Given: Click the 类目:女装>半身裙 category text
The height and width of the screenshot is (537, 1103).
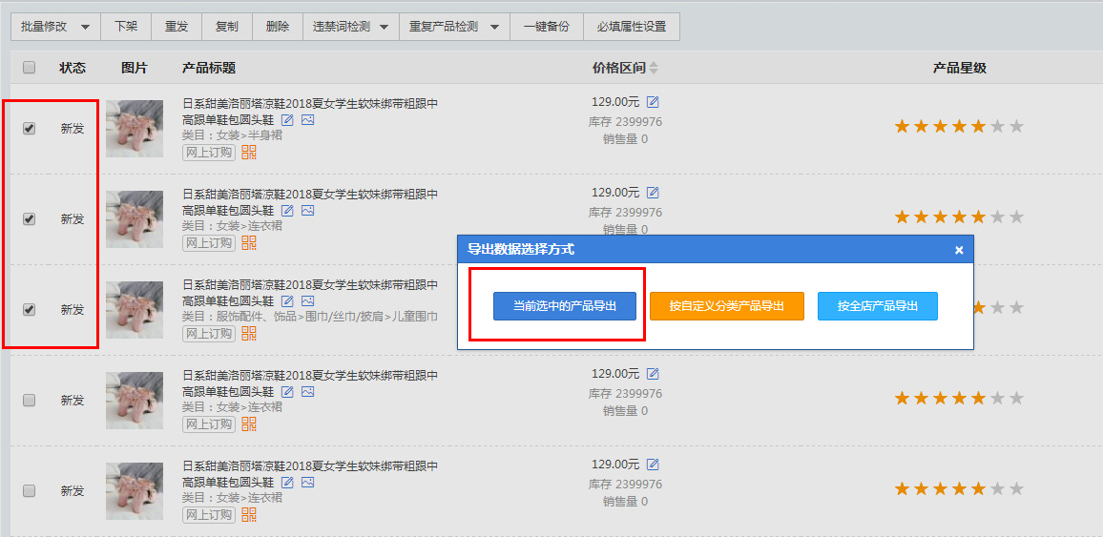Looking at the screenshot, I should pos(232,135).
